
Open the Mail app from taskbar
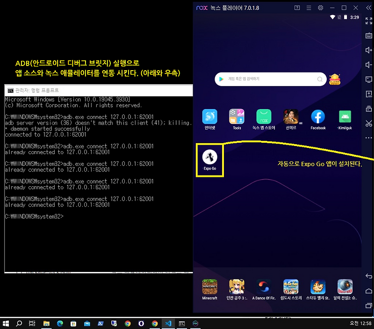87,323
